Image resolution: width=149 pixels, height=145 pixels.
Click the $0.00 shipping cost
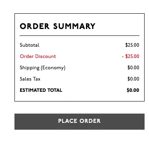point(133,68)
